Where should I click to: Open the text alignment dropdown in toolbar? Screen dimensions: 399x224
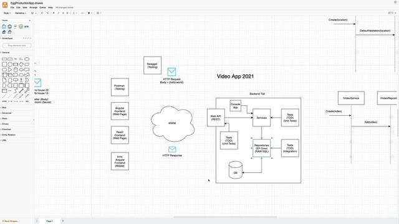[x=68, y=13]
